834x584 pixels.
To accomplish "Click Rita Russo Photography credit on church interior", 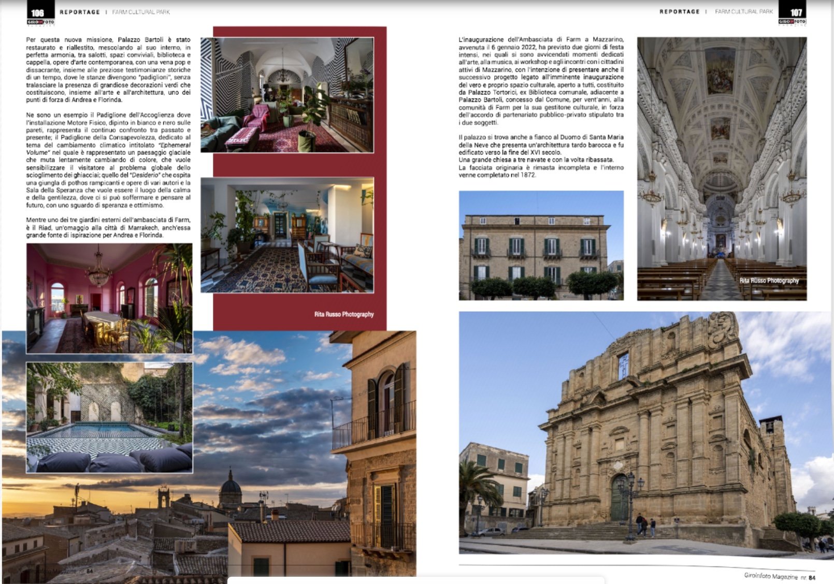I will click(769, 281).
